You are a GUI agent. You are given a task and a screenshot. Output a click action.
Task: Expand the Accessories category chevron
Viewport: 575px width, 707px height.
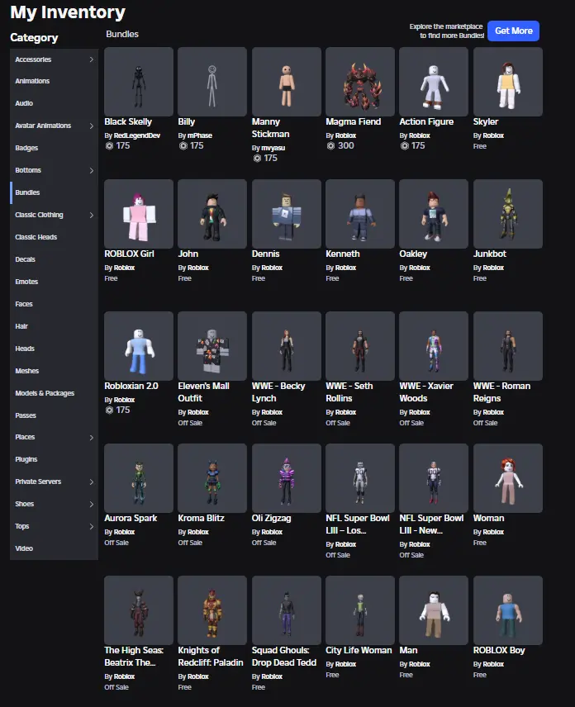91,59
